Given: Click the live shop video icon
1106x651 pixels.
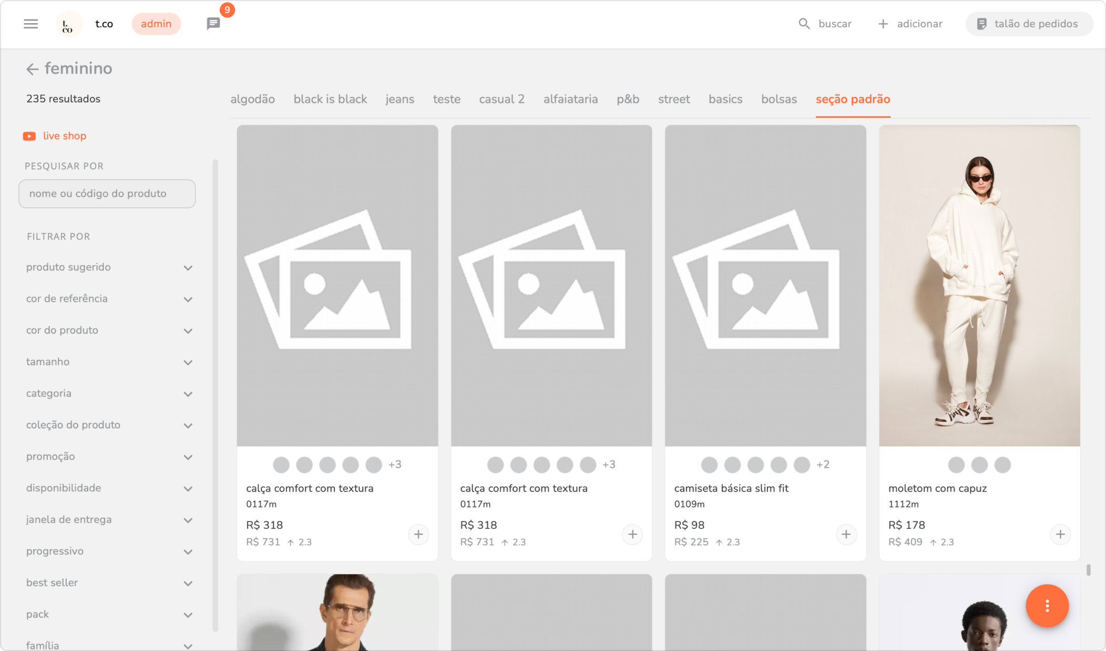Looking at the screenshot, I should pyautogui.click(x=29, y=136).
